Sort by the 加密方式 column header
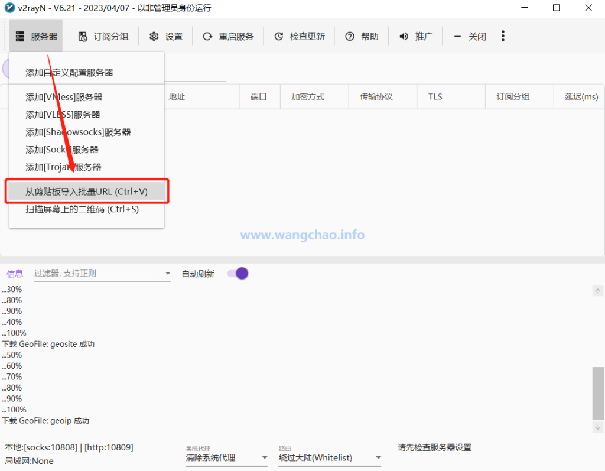 click(x=314, y=96)
